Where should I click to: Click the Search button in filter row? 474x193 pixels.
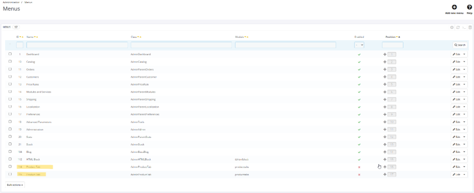[x=460, y=45]
